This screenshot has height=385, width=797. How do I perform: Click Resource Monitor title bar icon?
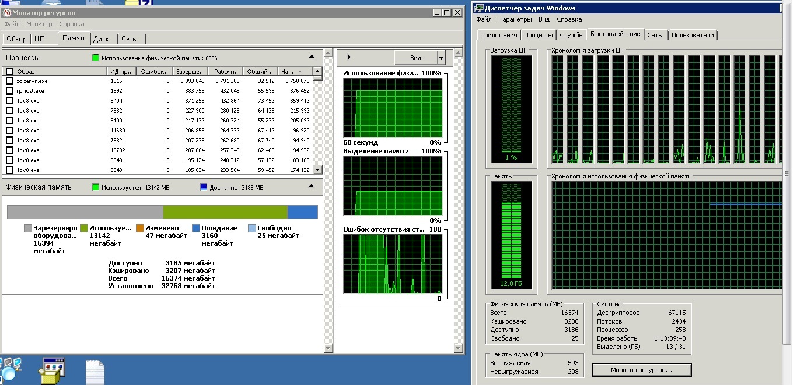point(7,12)
